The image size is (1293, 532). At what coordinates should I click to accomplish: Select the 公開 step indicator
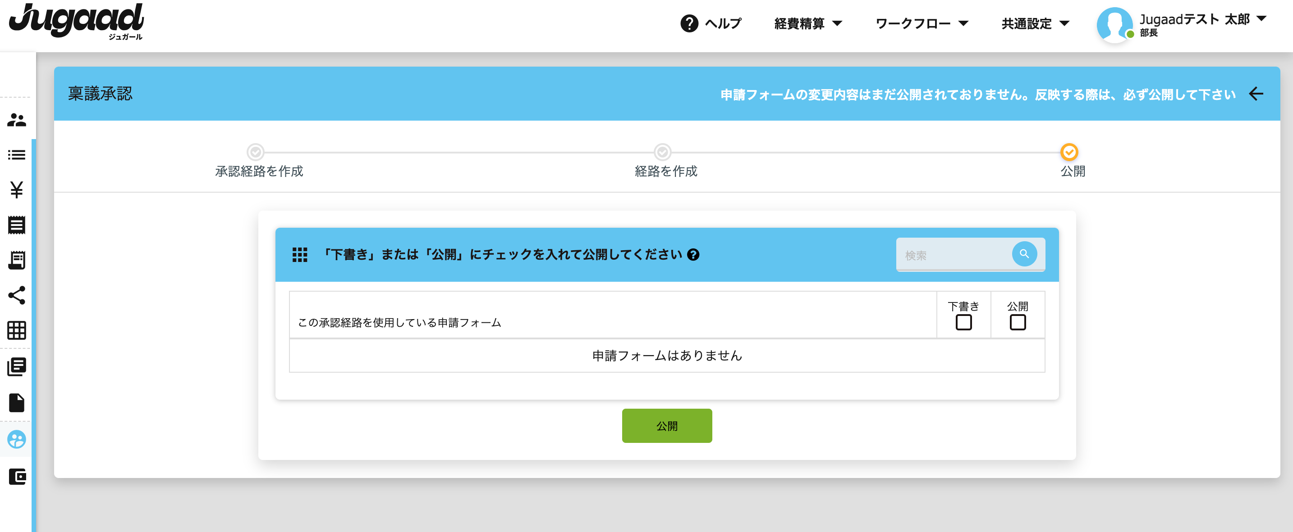(x=1069, y=152)
